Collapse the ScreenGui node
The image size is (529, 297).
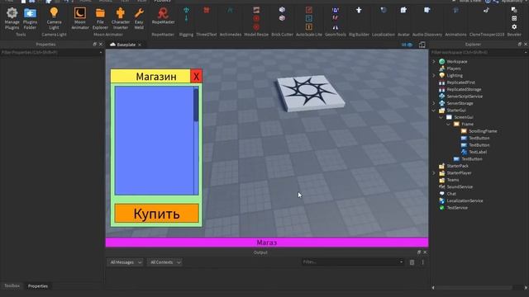(441, 117)
